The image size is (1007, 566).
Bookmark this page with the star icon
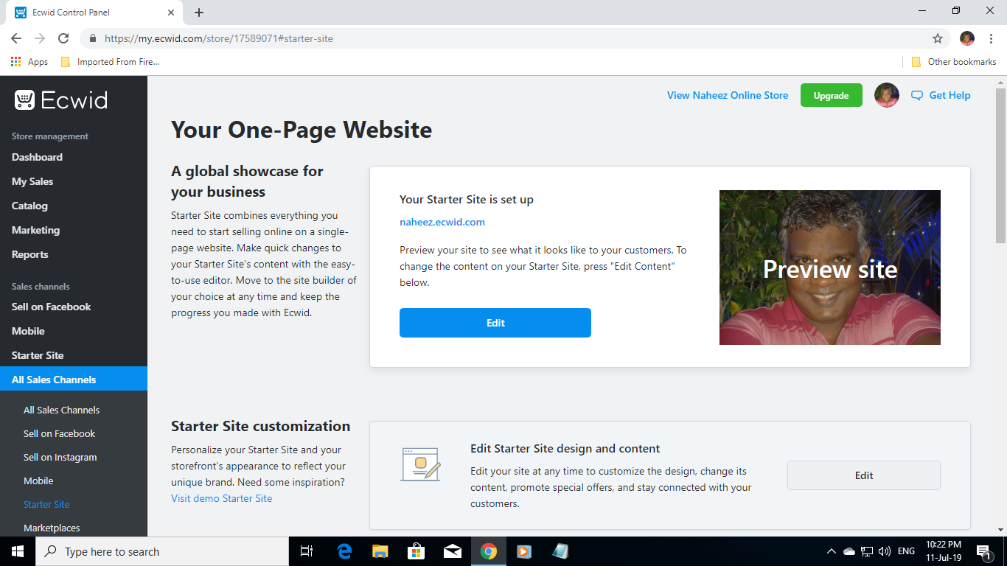point(938,38)
